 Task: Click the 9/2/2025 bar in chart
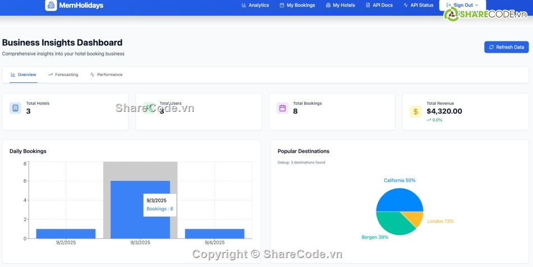pyautogui.click(x=66, y=233)
